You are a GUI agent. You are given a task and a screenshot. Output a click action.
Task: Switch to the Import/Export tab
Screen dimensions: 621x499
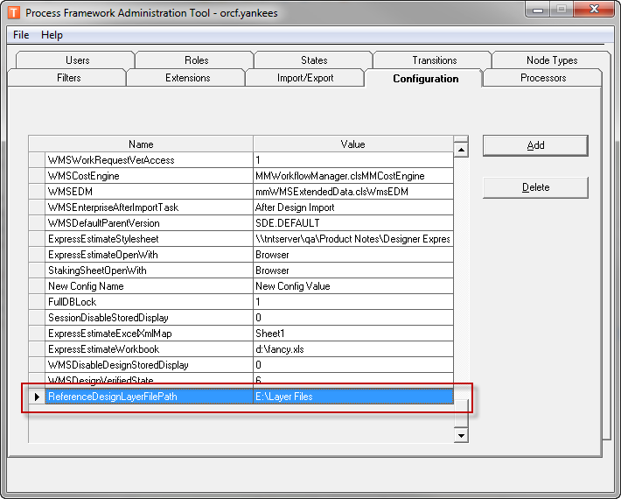pyautogui.click(x=305, y=78)
